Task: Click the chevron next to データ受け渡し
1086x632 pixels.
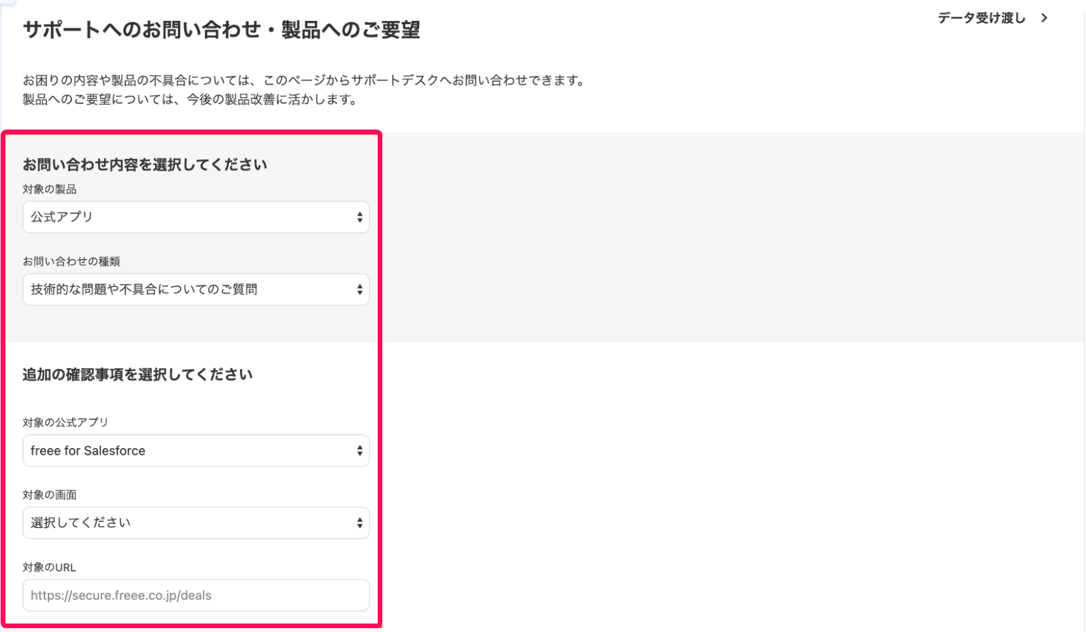Action: (1045, 18)
